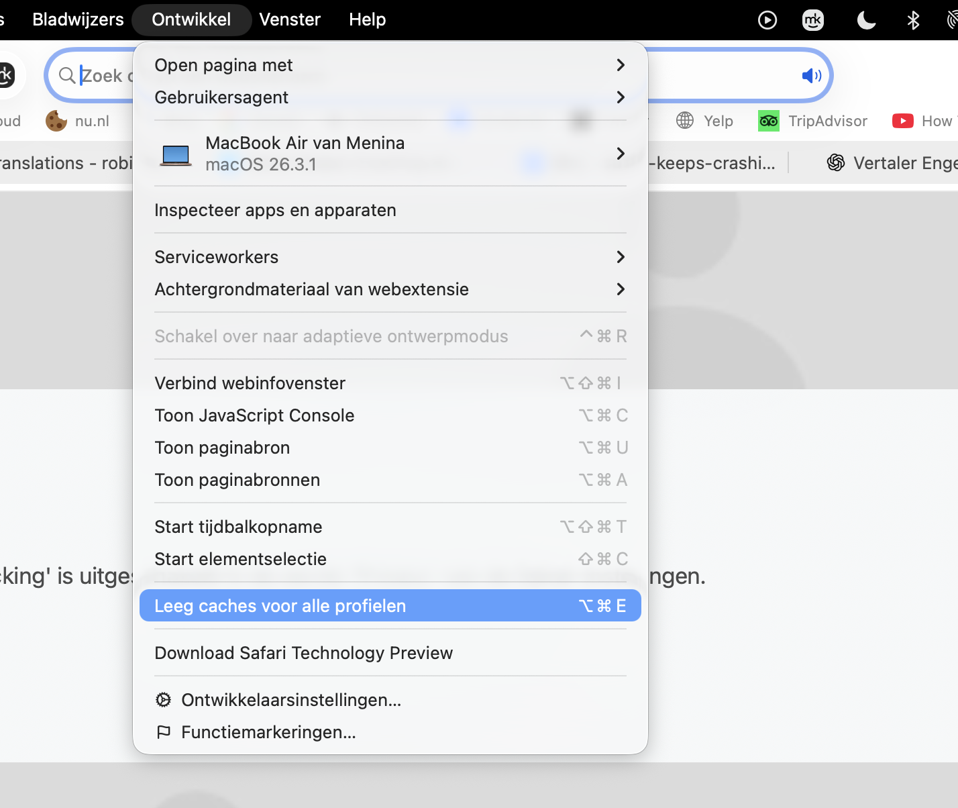
Task: Mute audio using the speaker icon
Action: (810, 75)
